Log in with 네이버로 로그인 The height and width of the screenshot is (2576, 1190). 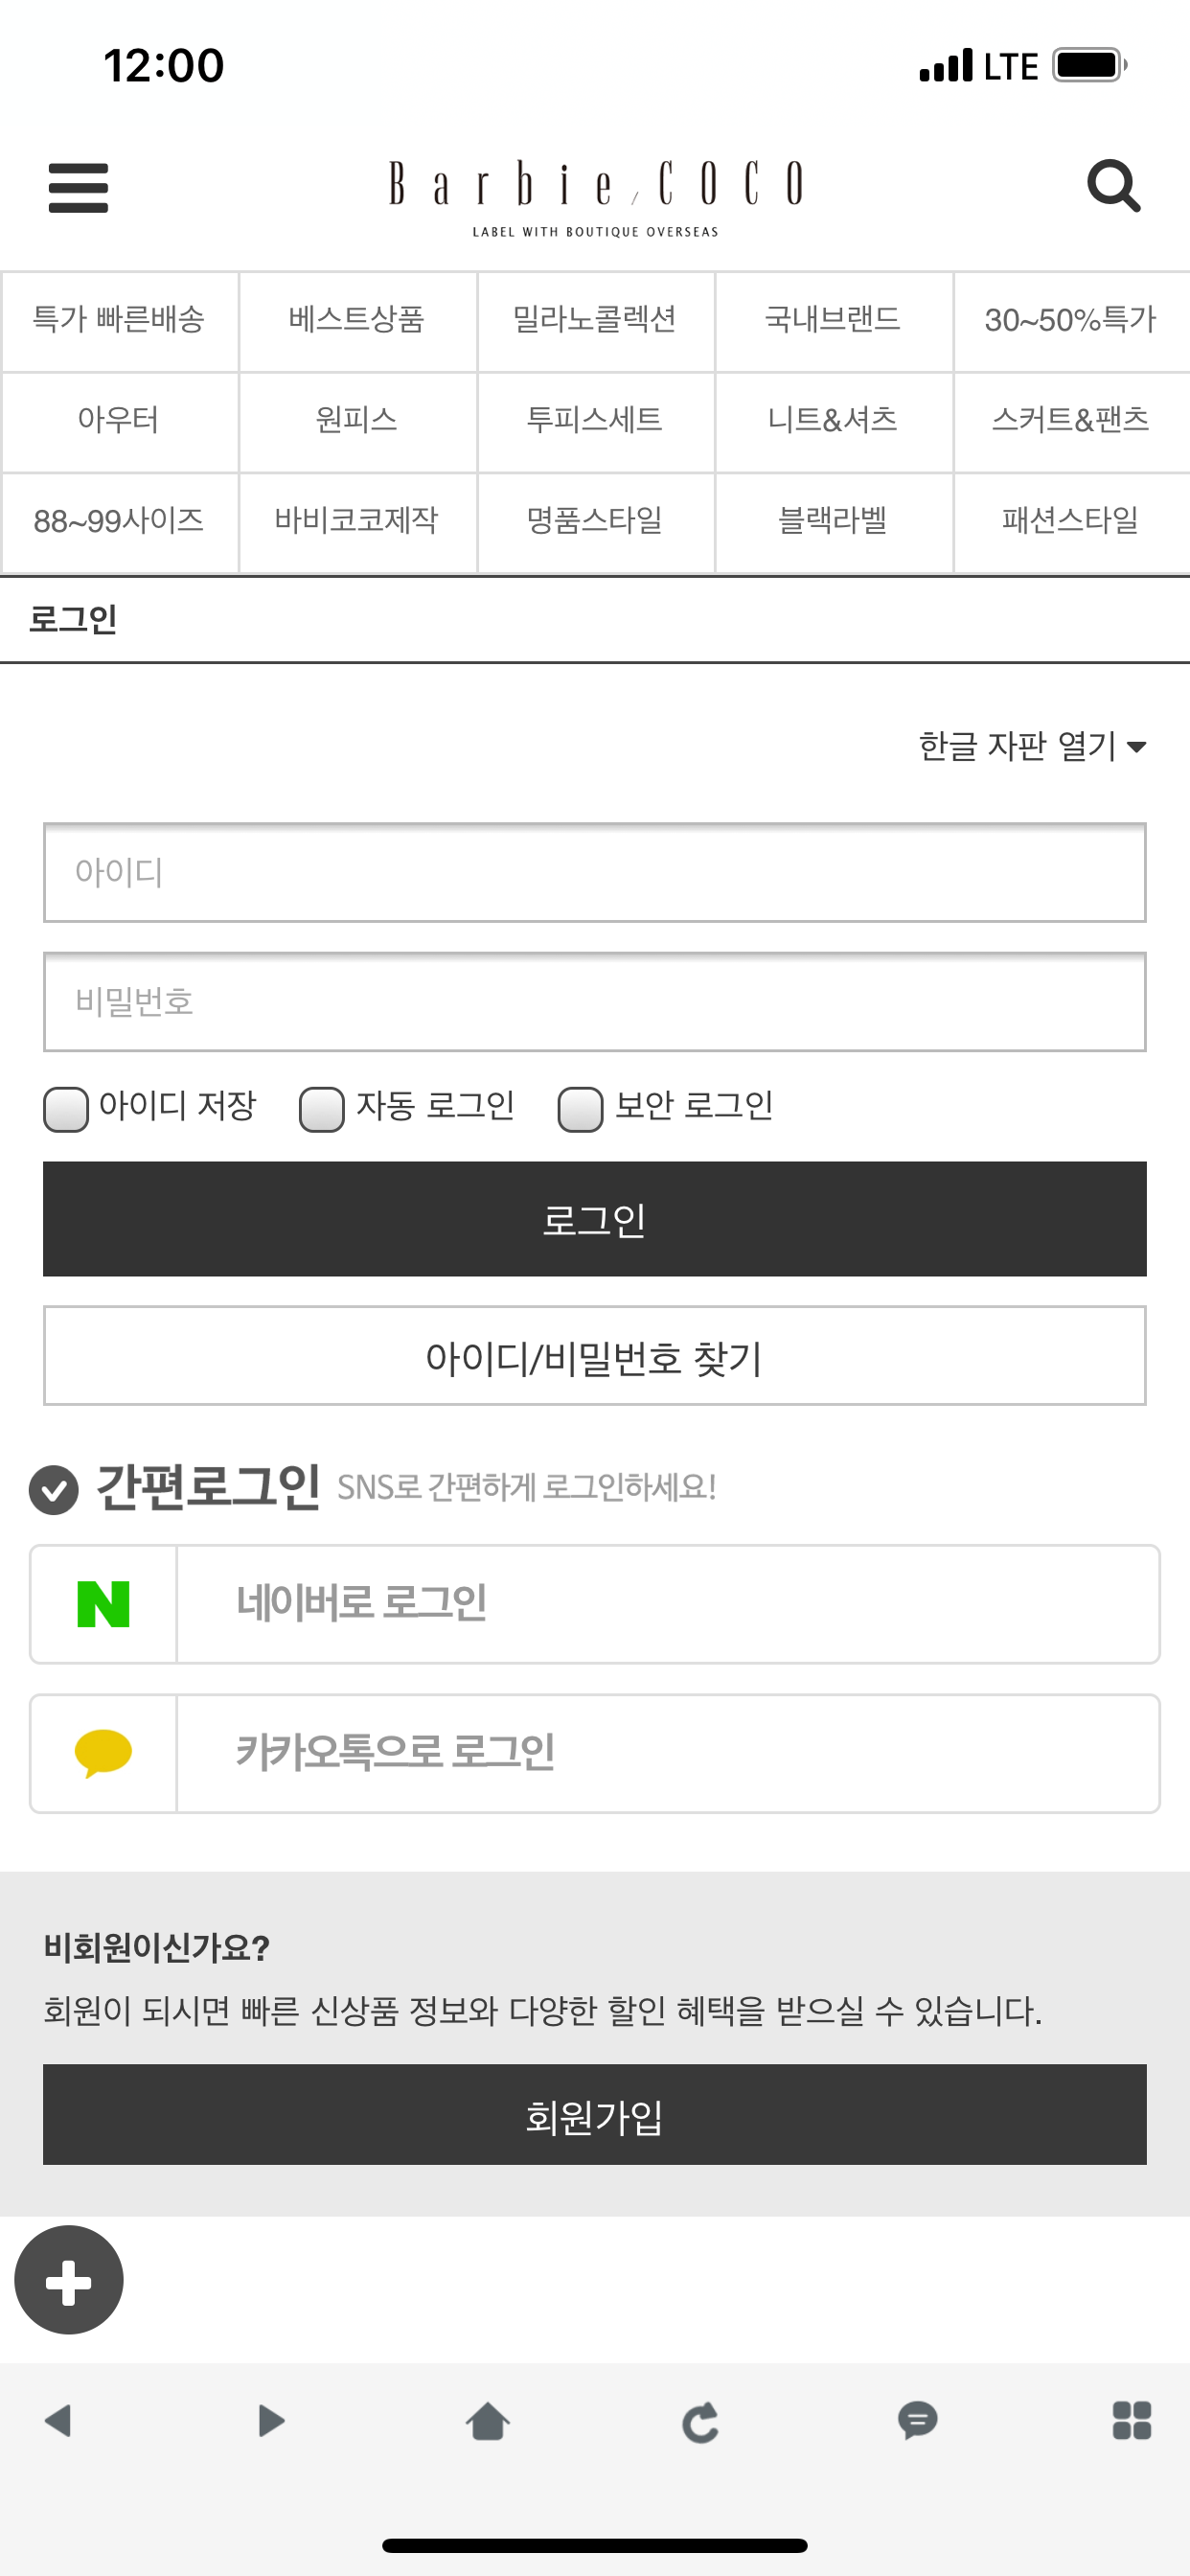pos(595,1604)
